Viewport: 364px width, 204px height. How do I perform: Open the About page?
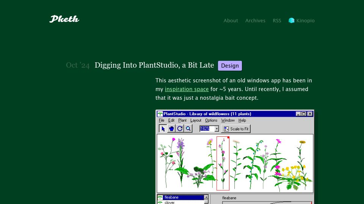click(231, 20)
